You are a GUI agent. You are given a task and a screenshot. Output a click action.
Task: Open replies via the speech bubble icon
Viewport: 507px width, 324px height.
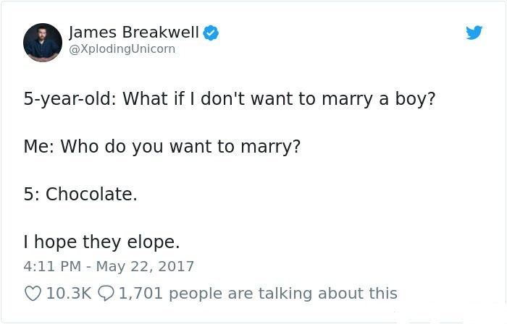106,294
